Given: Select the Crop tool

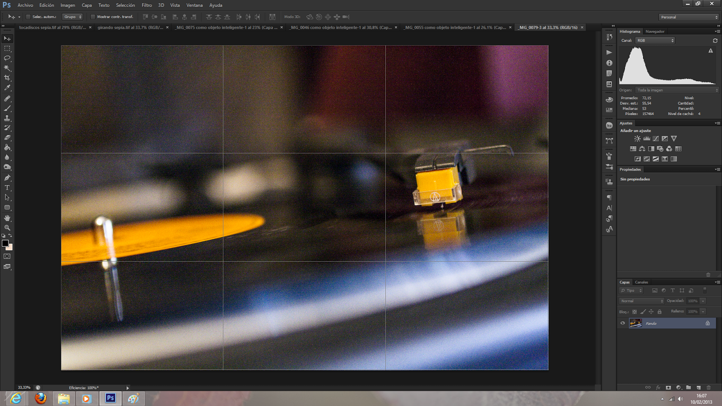Looking at the screenshot, I should click(7, 78).
